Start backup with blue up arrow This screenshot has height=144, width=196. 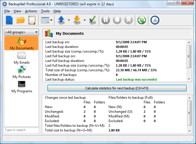[61, 20]
